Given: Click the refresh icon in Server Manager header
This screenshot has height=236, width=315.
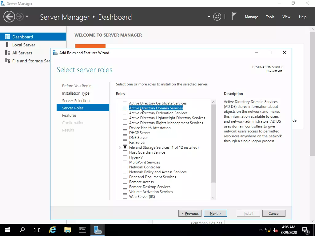Looking at the screenshot, I should click(x=217, y=17).
